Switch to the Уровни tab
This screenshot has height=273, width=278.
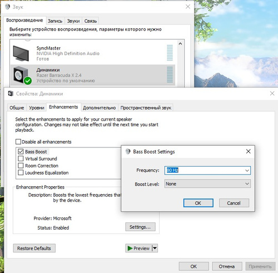[37, 108]
